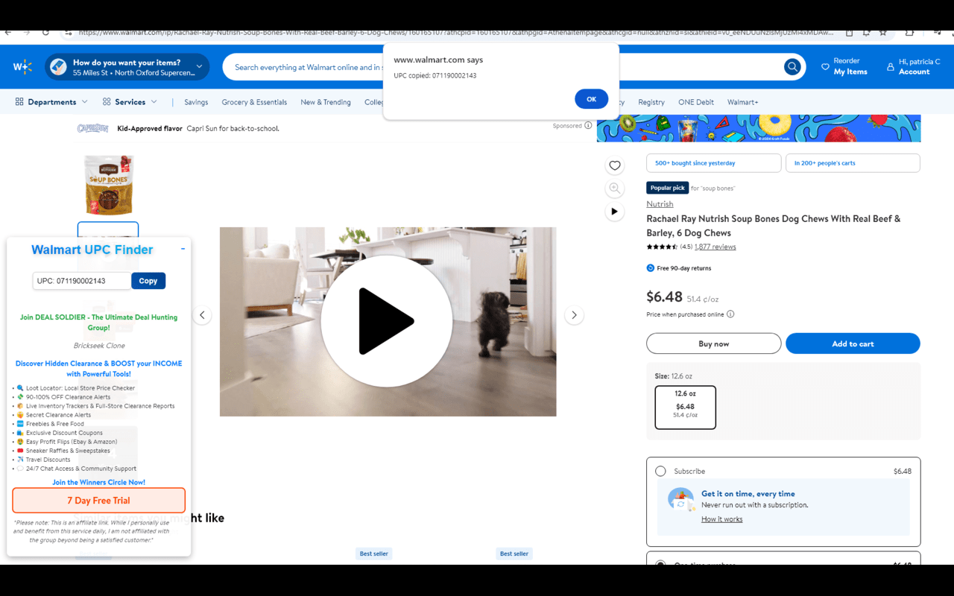Click the subscription box illustration icon
Screen dimensions: 954x596
681,499
